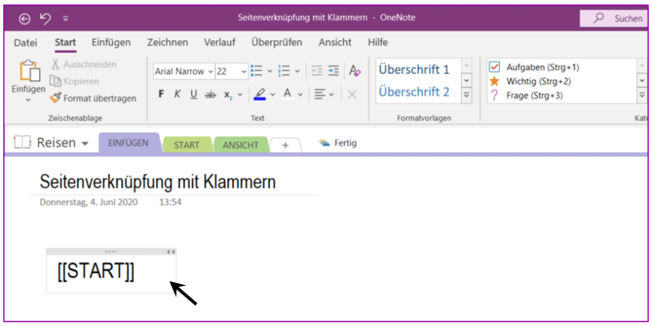Open the ANSICHT section tab
Screen dimensions: 652x326
pos(240,145)
